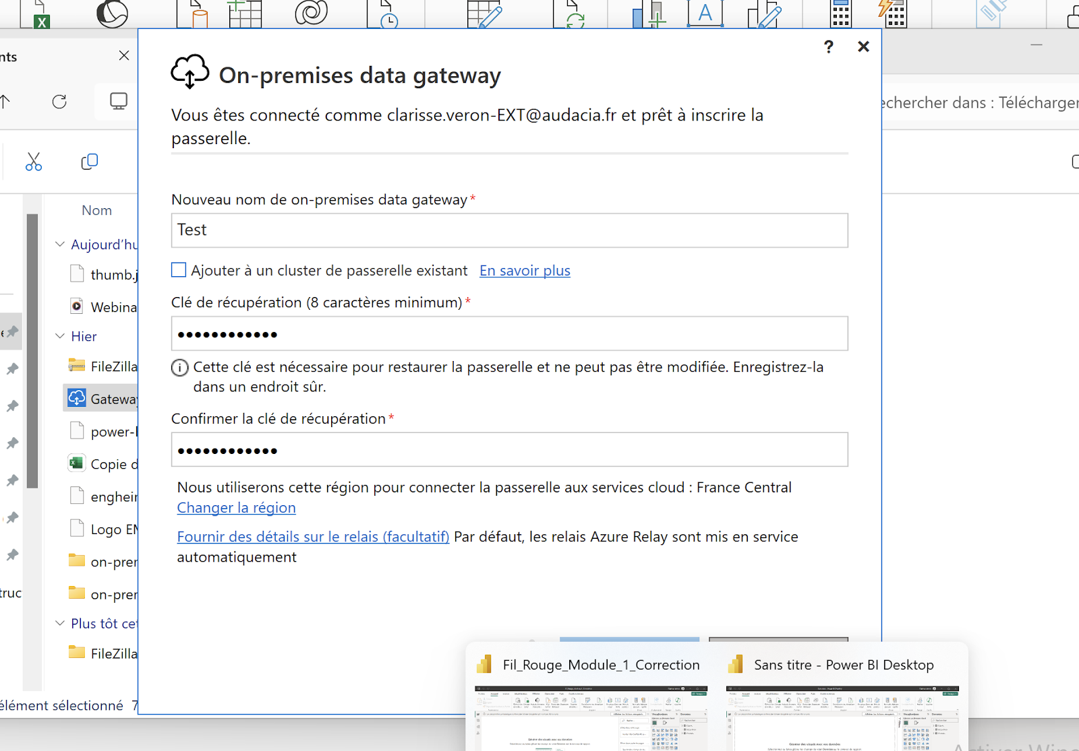Viewport: 1079px width, 751px height.
Task: Click the 'élément sélectionné' status bar text
Action: coord(61,705)
